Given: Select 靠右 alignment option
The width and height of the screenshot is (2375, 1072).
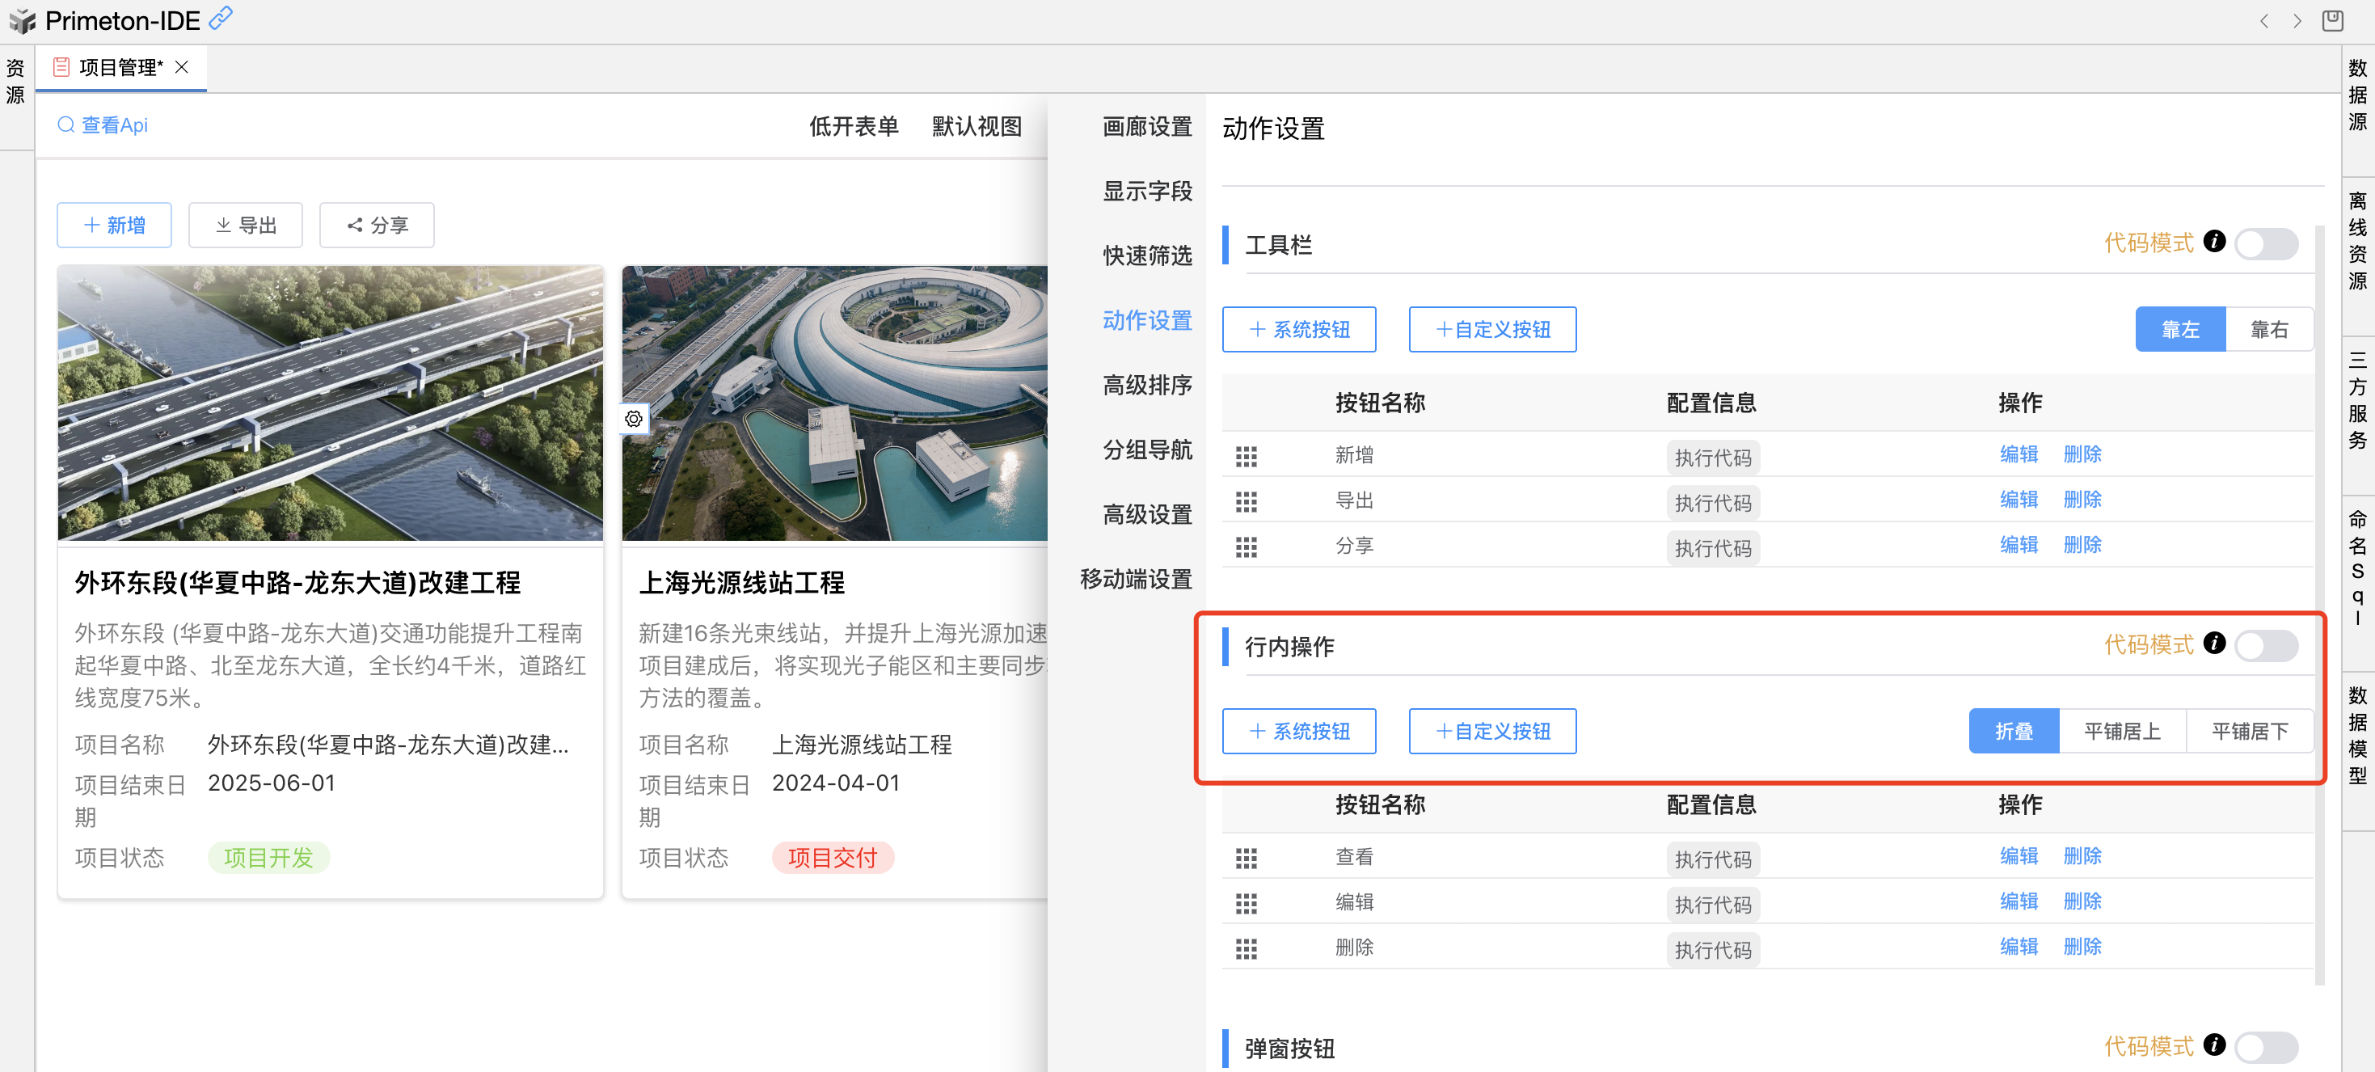Looking at the screenshot, I should 2268,329.
